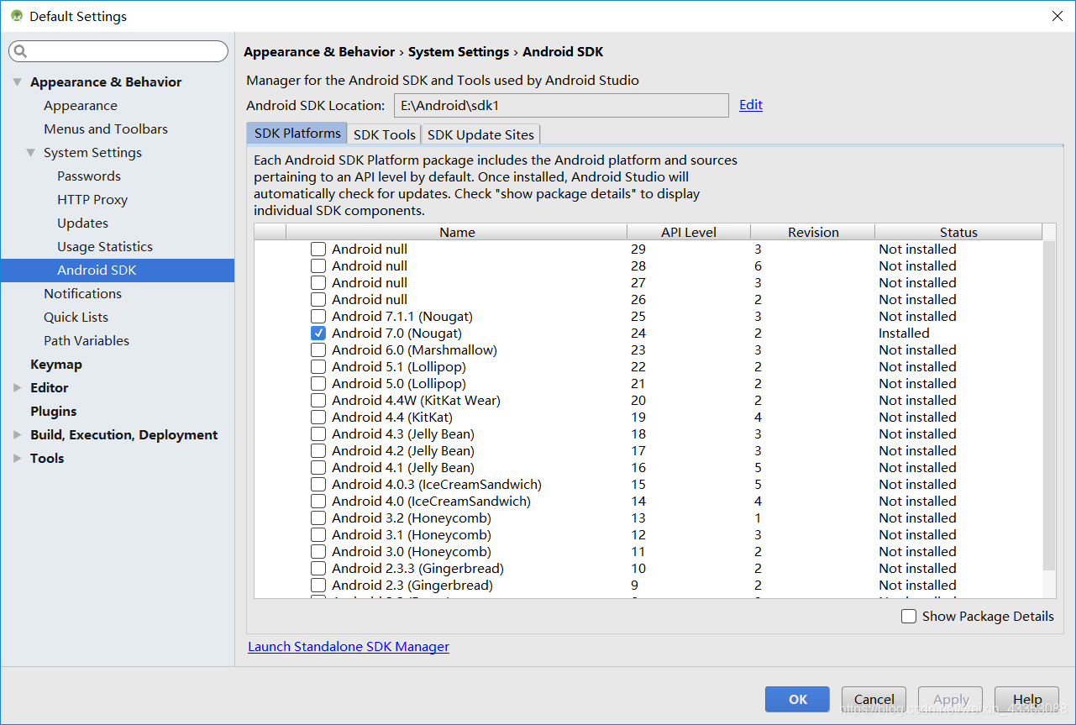Expand the Editor tree node
This screenshot has width=1076, height=725.
[x=18, y=388]
